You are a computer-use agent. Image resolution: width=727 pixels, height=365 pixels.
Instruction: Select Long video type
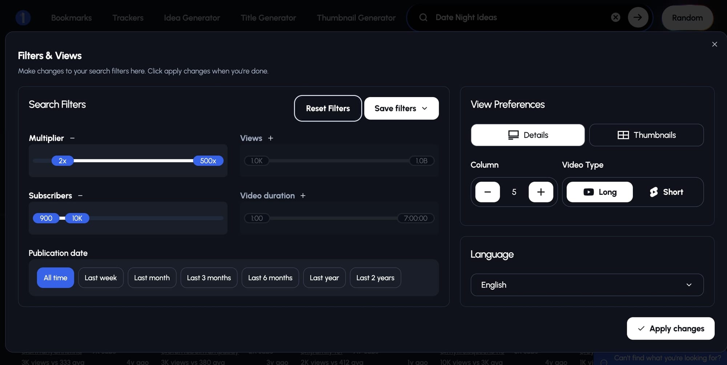coord(599,192)
